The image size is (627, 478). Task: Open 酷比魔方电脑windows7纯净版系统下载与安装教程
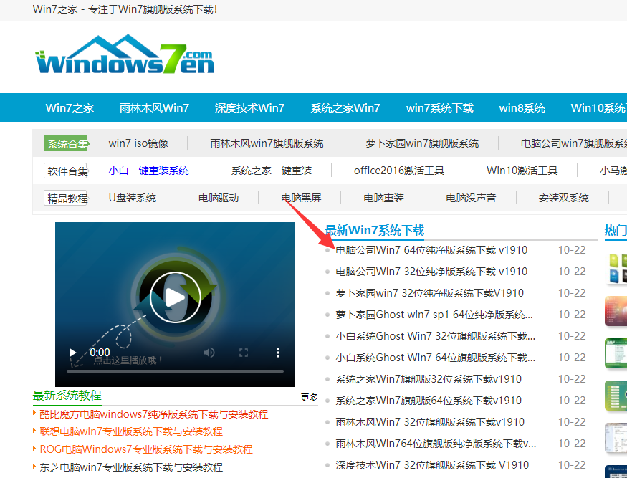pos(154,414)
